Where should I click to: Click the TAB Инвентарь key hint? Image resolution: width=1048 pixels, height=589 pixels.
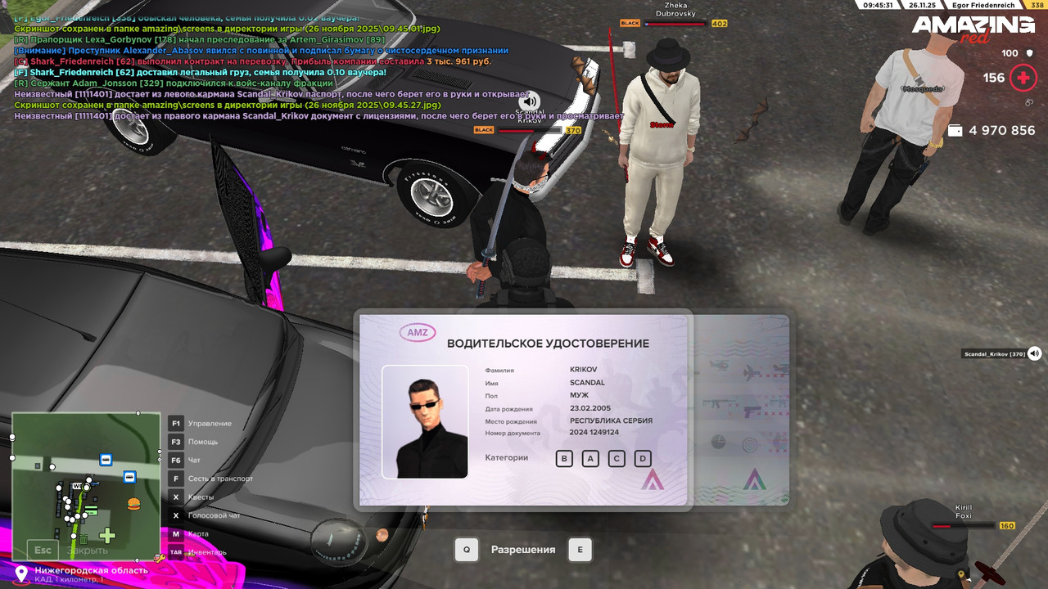(197, 552)
